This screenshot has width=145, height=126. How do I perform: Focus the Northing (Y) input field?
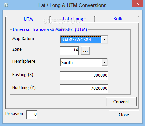[x=84, y=89]
